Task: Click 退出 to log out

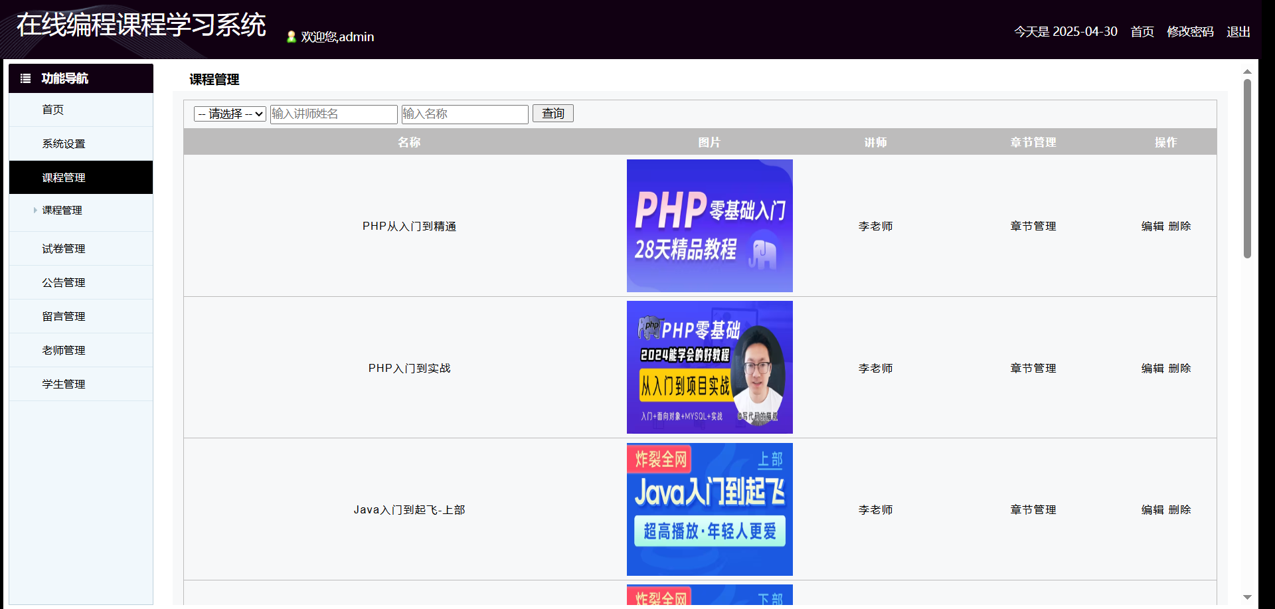Action: (1238, 31)
